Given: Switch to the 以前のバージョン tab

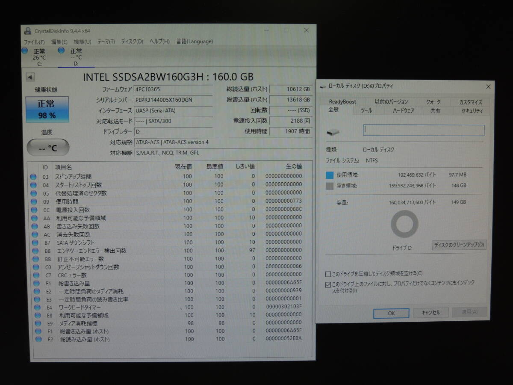Looking at the screenshot, I should point(391,102).
